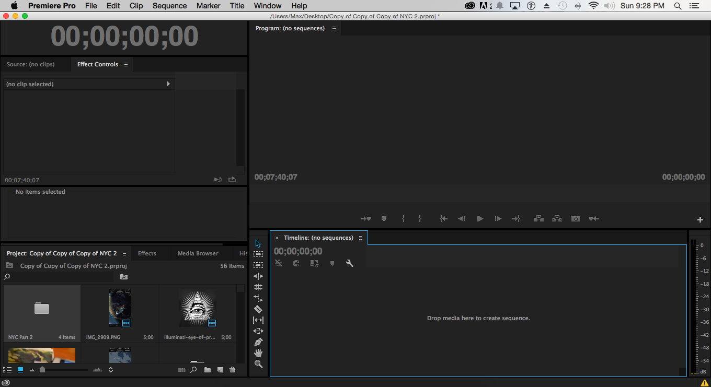Expand the (no clip selected) arrow
Screen dimensions: 711x387
click(x=168, y=84)
